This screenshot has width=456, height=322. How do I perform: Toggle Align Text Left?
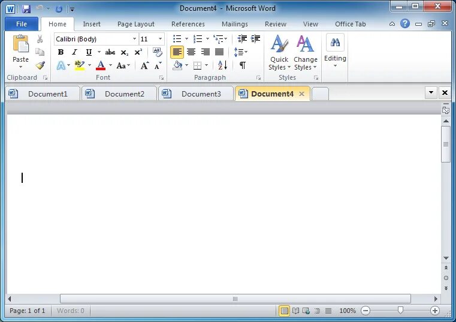tap(177, 52)
